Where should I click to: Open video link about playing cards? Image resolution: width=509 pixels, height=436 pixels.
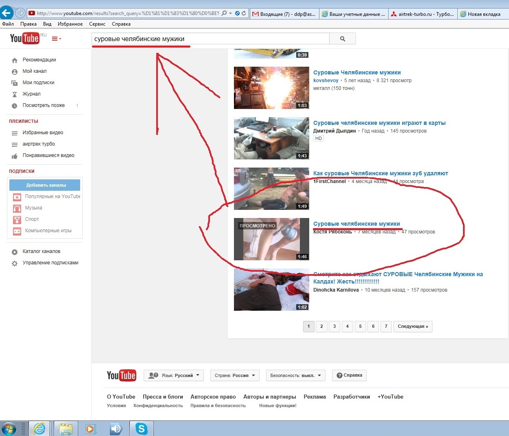(379, 123)
